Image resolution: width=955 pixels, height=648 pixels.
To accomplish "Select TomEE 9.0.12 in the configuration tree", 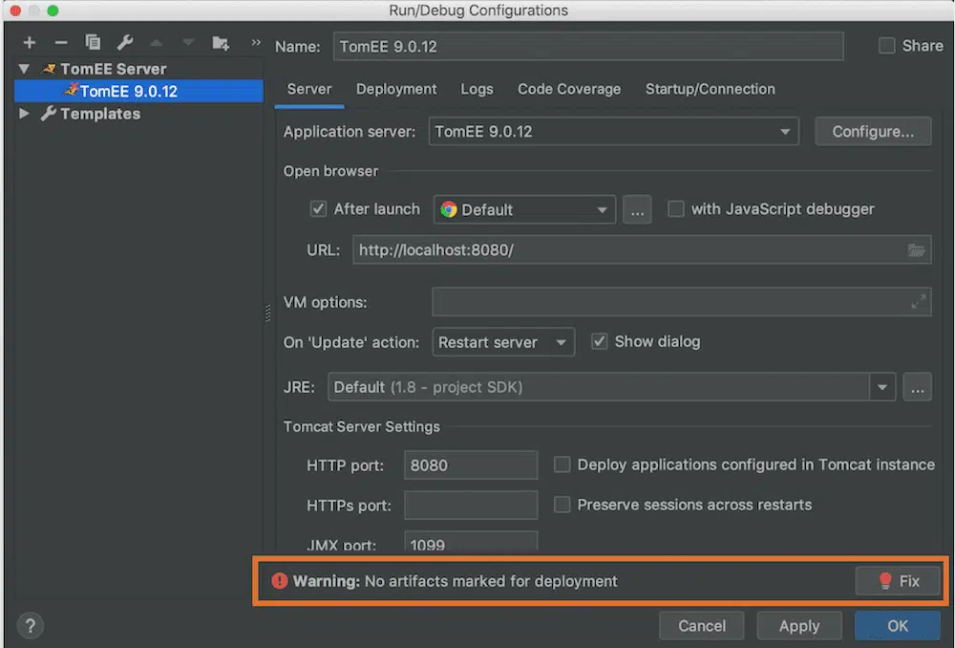I will pyautogui.click(x=128, y=92).
